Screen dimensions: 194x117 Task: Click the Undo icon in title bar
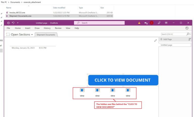[x=13, y=23]
